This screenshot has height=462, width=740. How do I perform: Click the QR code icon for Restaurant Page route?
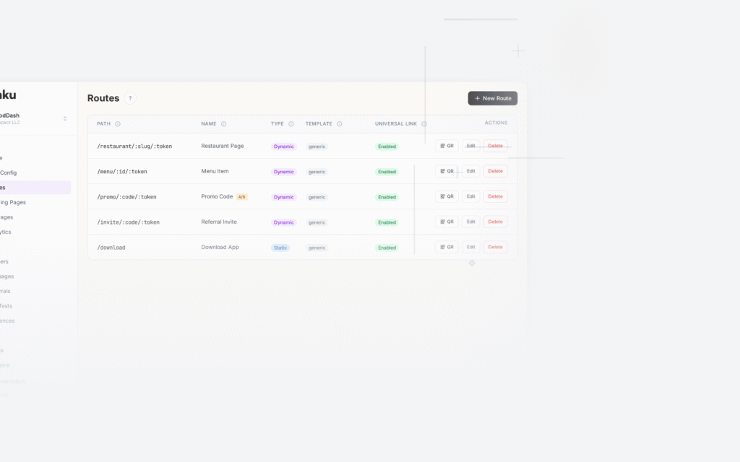tap(447, 146)
